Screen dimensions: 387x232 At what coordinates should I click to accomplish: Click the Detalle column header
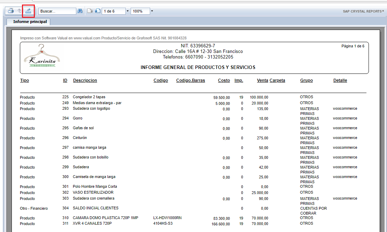[x=340, y=80]
